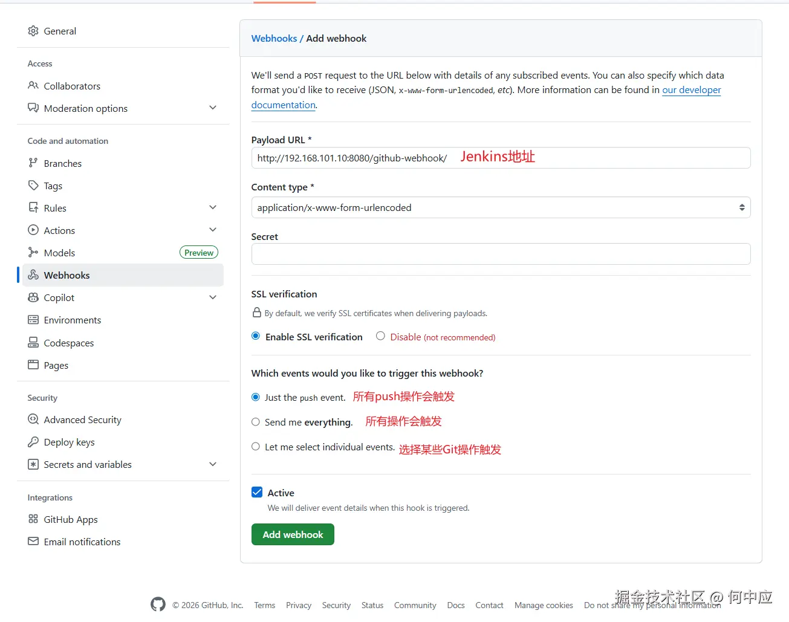Viewport: 789px width, 622px height.
Task: Click the Rules icon in sidebar
Action: [x=33, y=208]
